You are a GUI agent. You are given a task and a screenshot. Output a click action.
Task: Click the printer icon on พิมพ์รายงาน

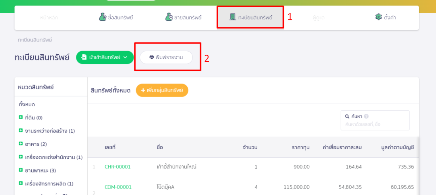[x=152, y=57]
